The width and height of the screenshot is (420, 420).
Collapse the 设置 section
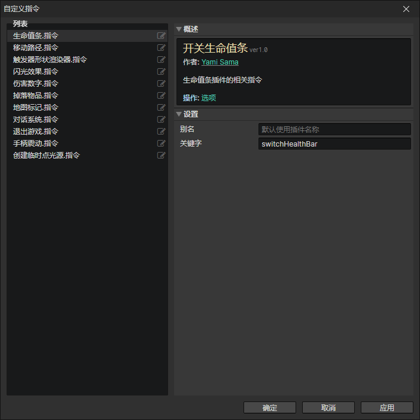pyautogui.click(x=179, y=114)
